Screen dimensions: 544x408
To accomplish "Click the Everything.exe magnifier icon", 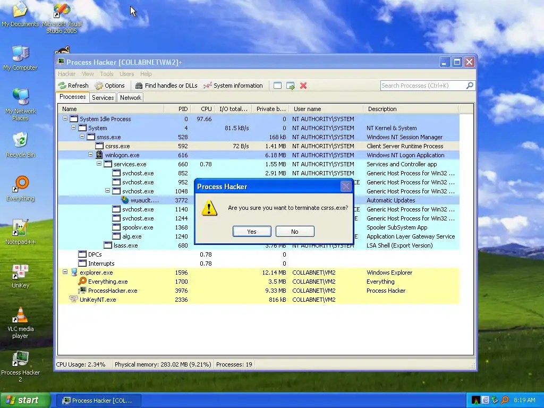I will click(x=82, y=281).
